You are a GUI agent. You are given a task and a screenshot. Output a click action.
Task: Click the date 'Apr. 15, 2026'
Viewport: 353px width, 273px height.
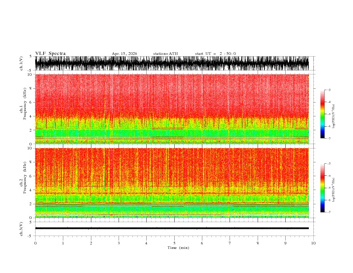click(124, 54)
